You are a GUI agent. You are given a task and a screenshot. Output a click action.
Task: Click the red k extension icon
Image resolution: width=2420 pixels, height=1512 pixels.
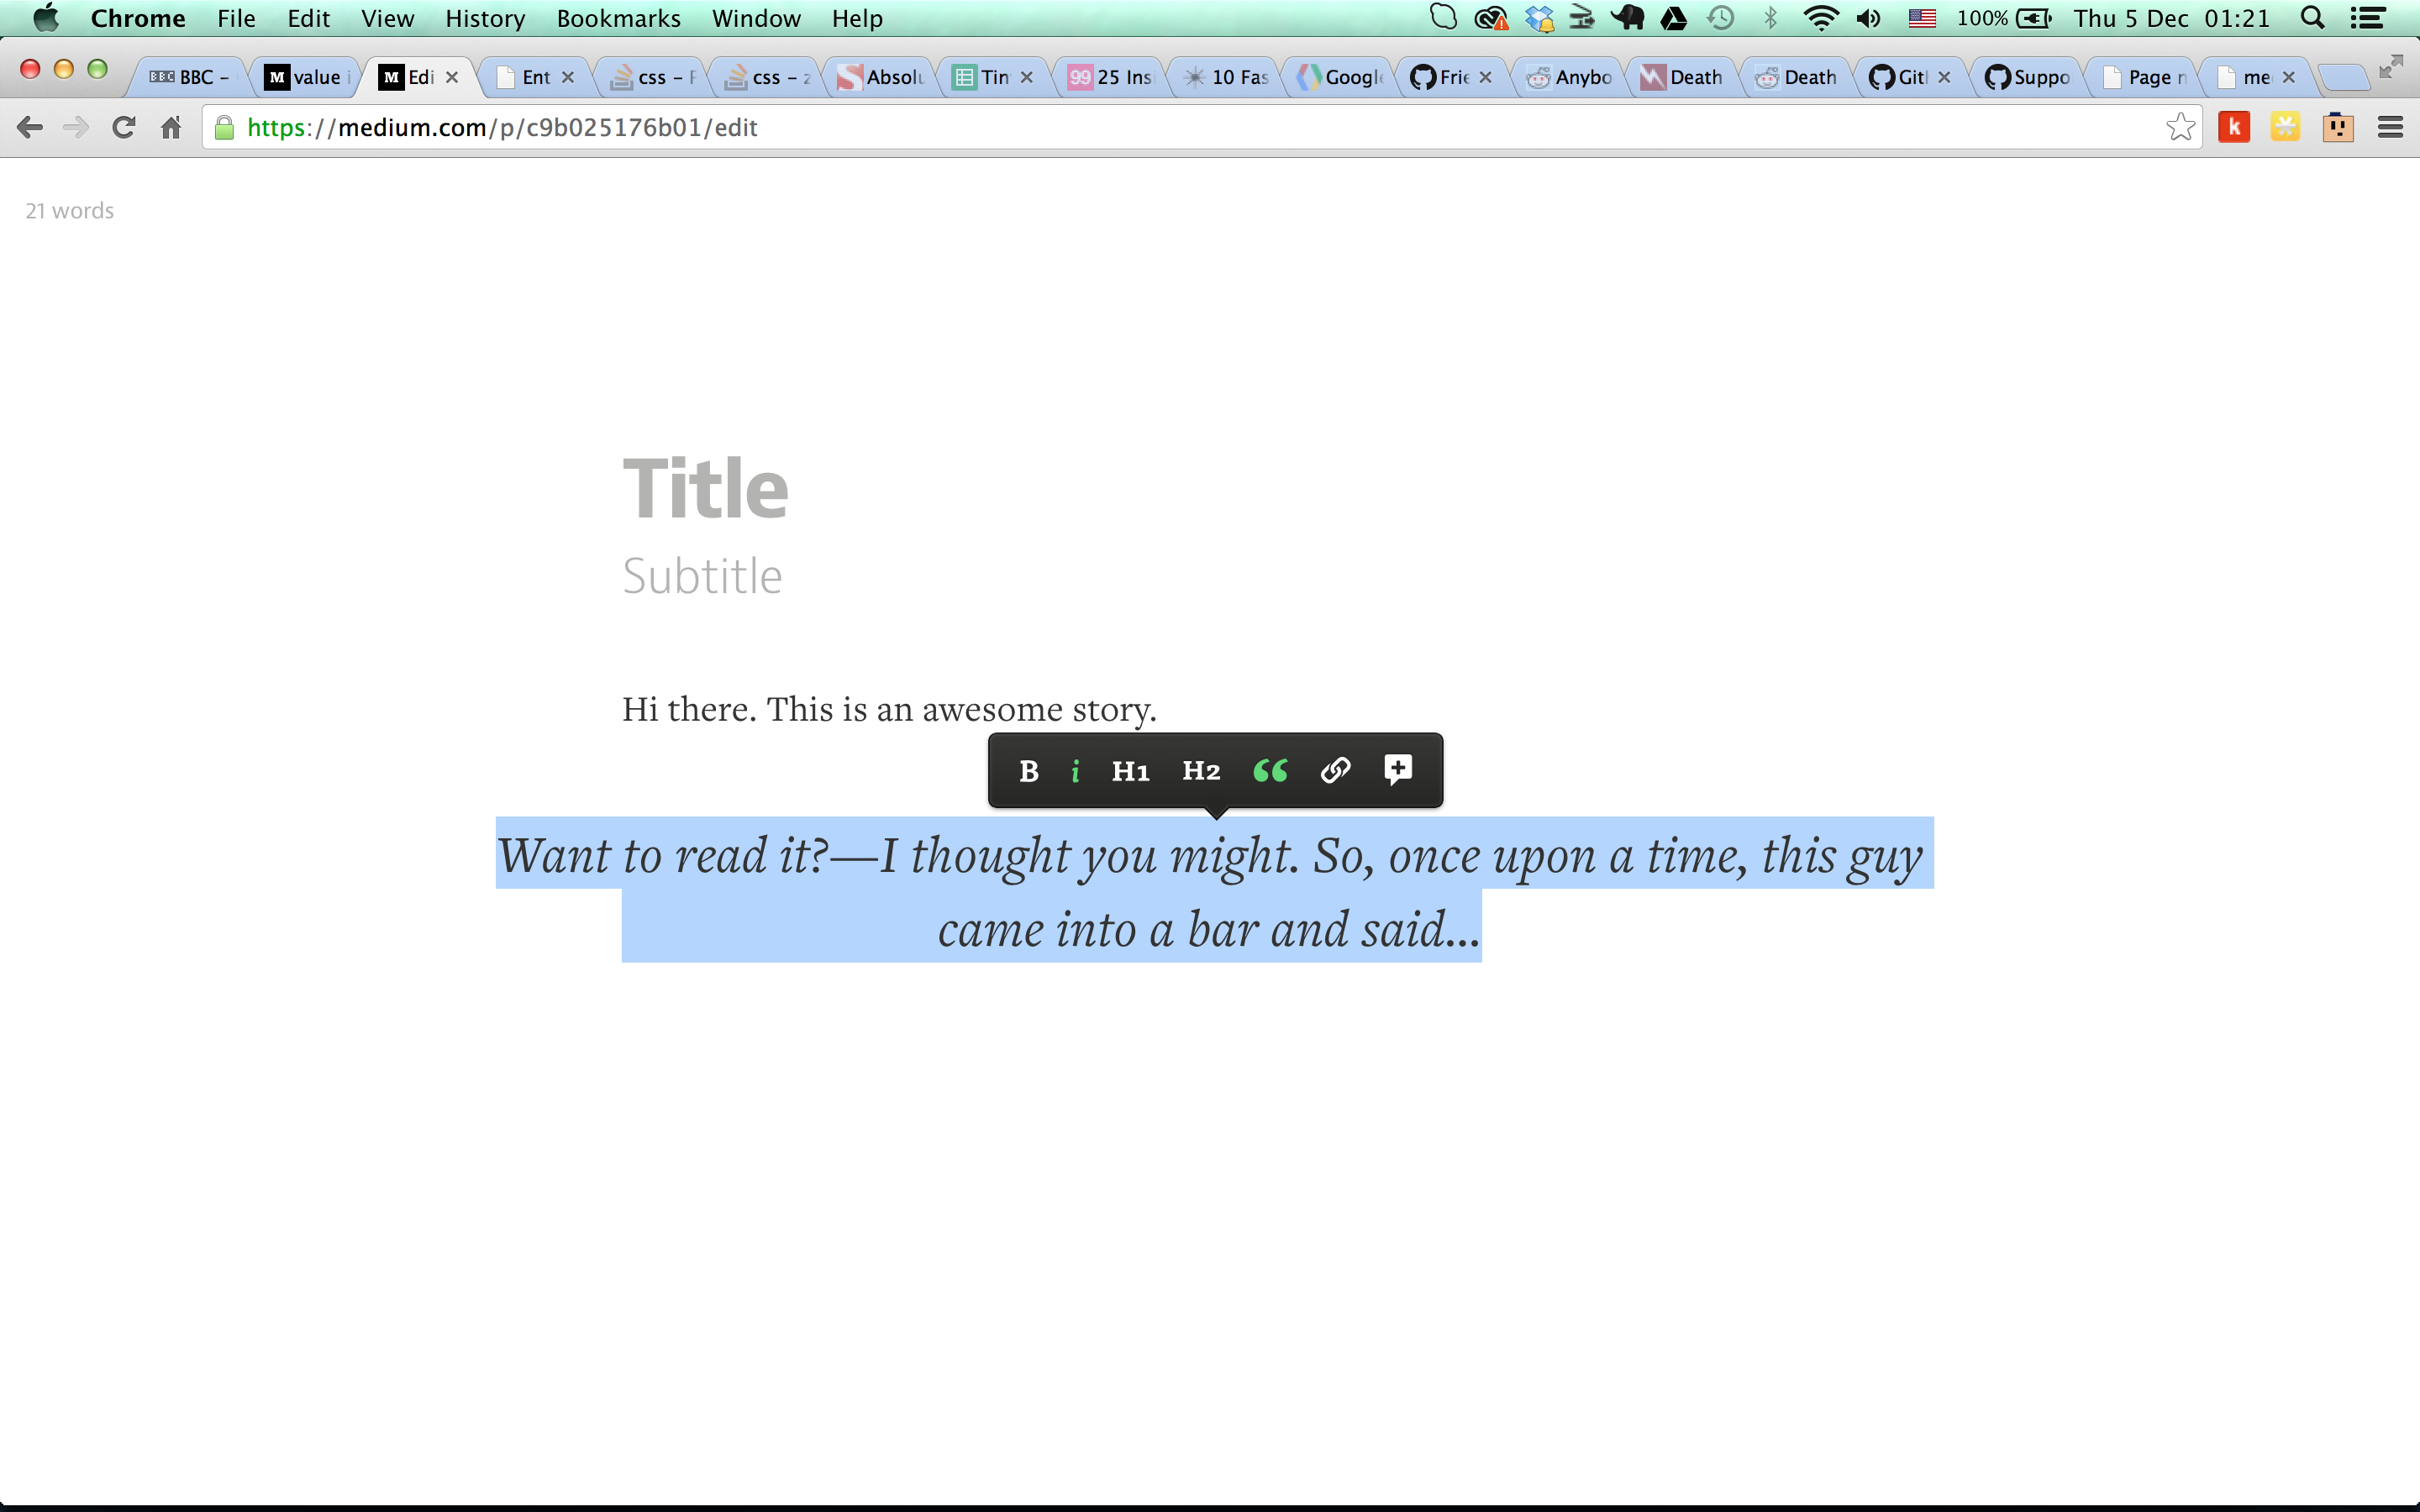click(2234, 127)
